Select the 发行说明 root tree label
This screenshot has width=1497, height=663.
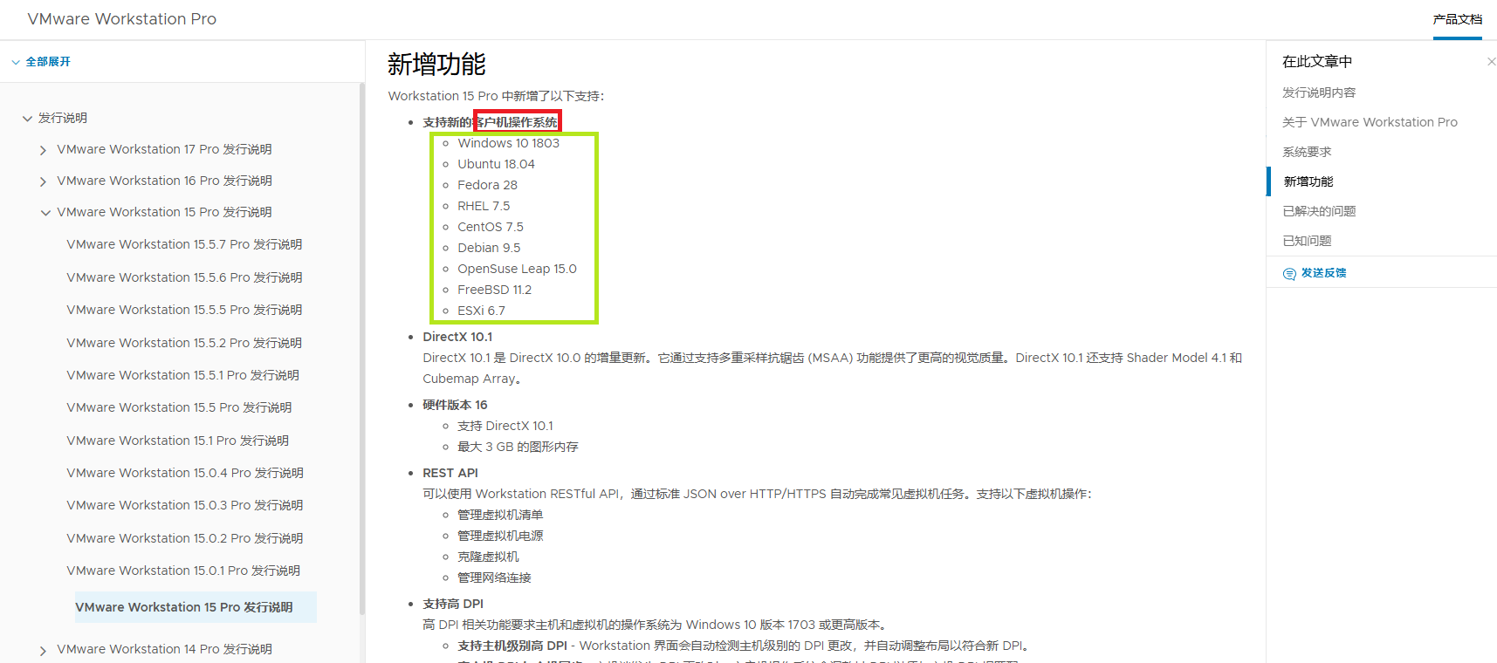[63, 118]
